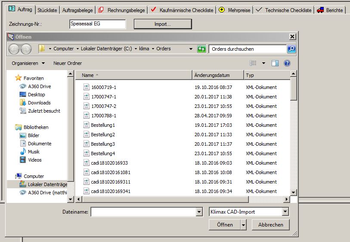Open the Organisieren menu
350x242 pixels.
coord(28,63)
